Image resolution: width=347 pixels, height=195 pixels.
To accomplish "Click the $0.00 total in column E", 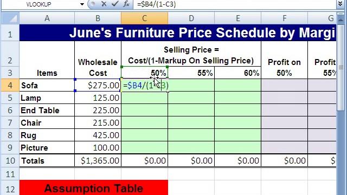I will tap(238, 160).
